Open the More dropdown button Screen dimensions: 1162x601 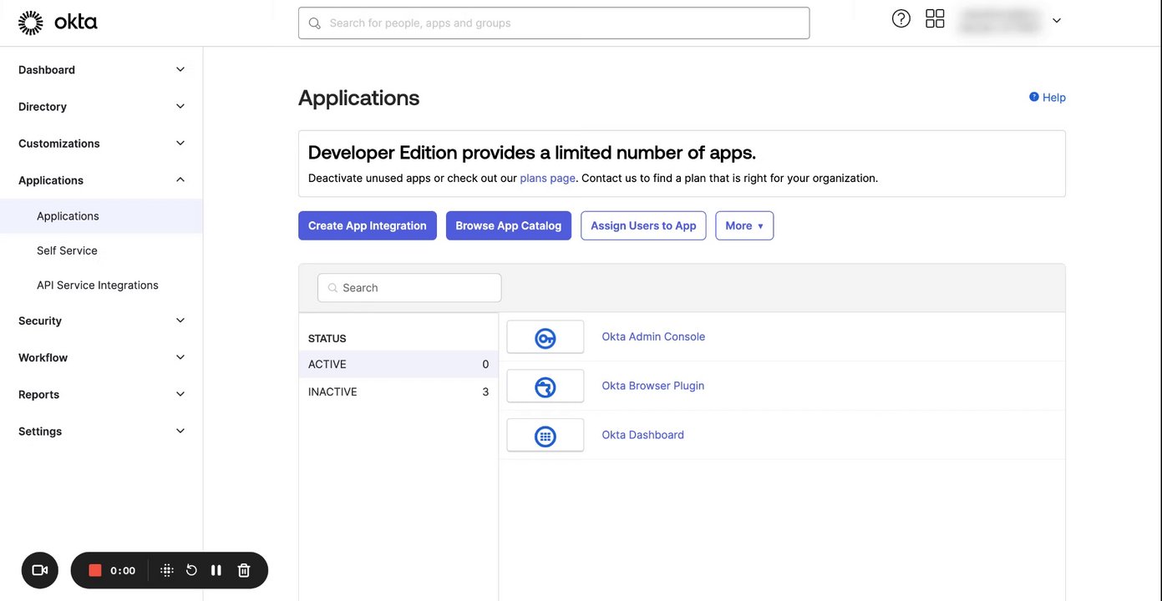[x=743, y=225]
